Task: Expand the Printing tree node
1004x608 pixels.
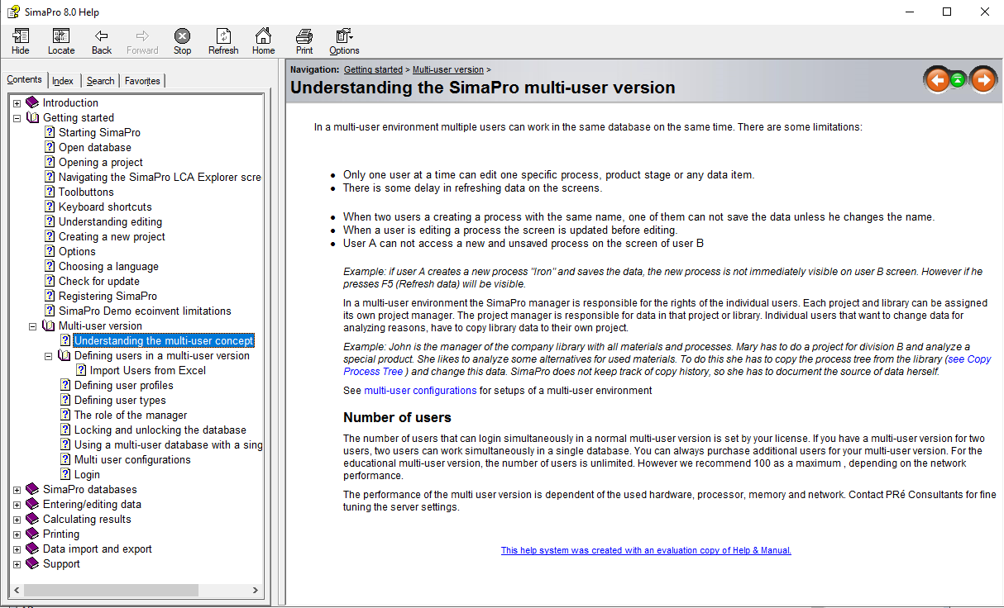Action: (17, 534)
